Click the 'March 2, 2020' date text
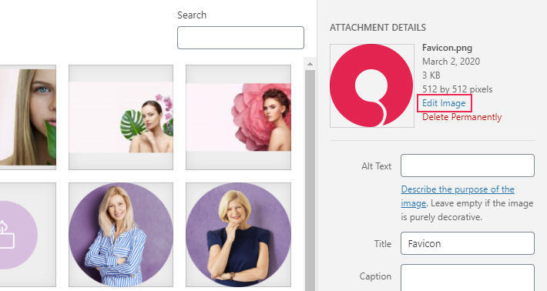 [451, 62]
